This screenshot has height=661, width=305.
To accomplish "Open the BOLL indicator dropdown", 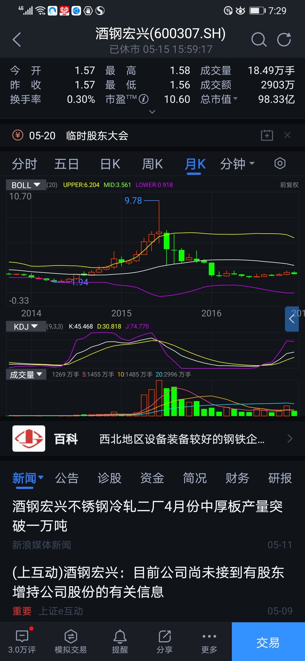I will (x=26, y=185).
